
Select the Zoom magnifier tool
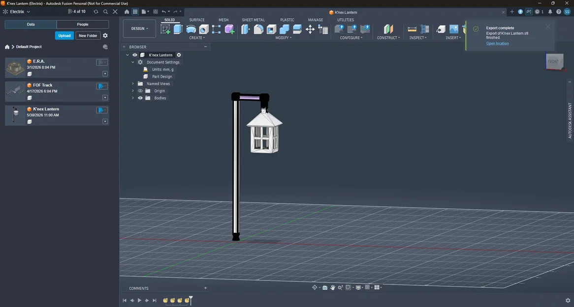click(341, 287)
